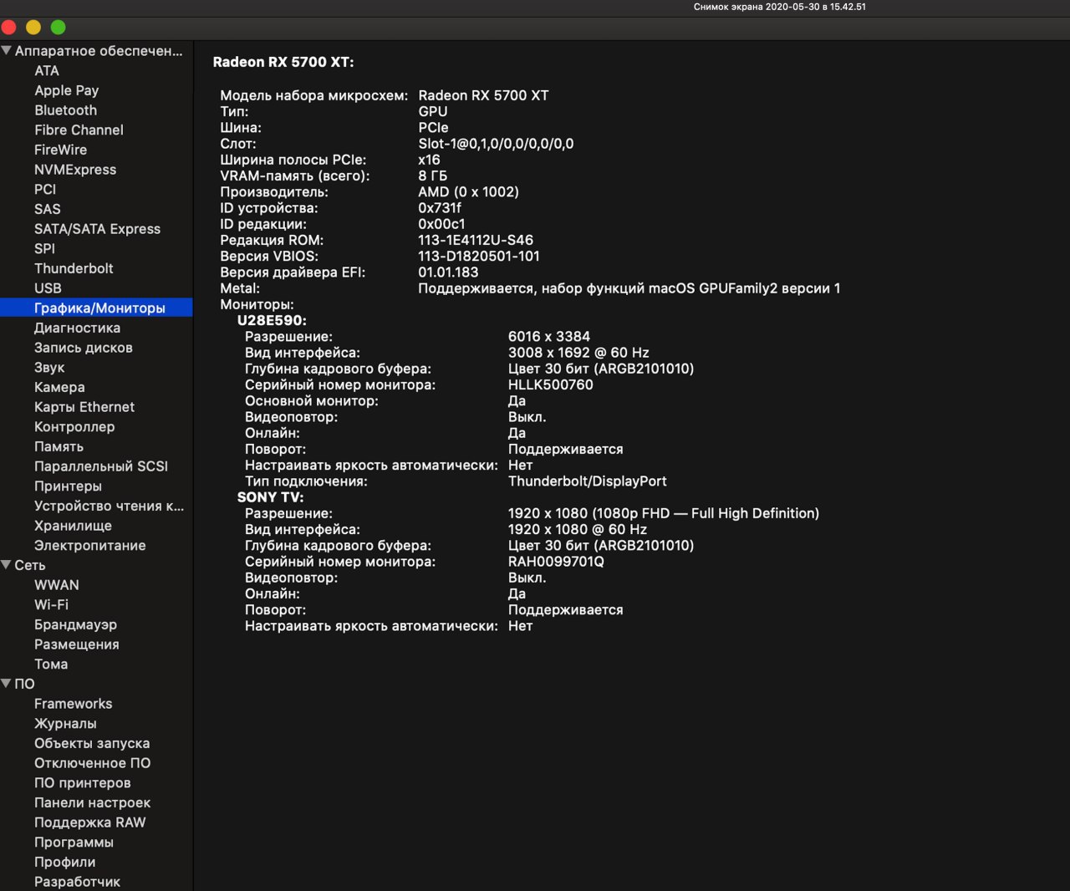This screenshot has width=1070, height=891.
Task: Click the ROM revision 113-1E4112U-S46
Action: click(476, 241)
